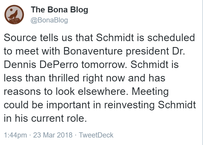Click the moon inside the avatar logo
The height and width of the screenshot is (145, 203).
point(11,10)
